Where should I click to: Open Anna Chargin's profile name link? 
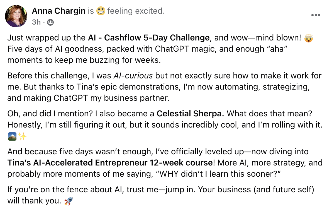59,11
